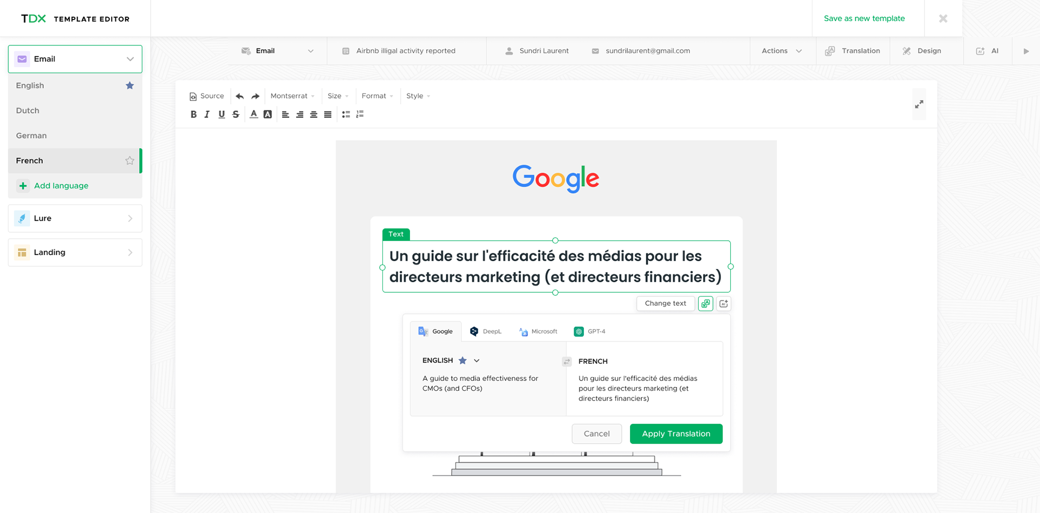Open the Email dropdown in the top bar
This screenshot has height=513, width=1040.
277,51
